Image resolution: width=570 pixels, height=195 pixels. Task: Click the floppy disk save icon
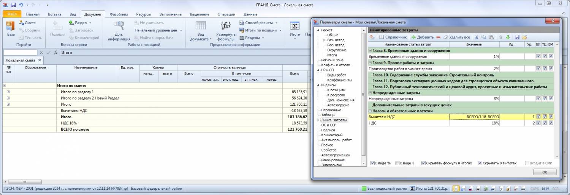point(517,37)
